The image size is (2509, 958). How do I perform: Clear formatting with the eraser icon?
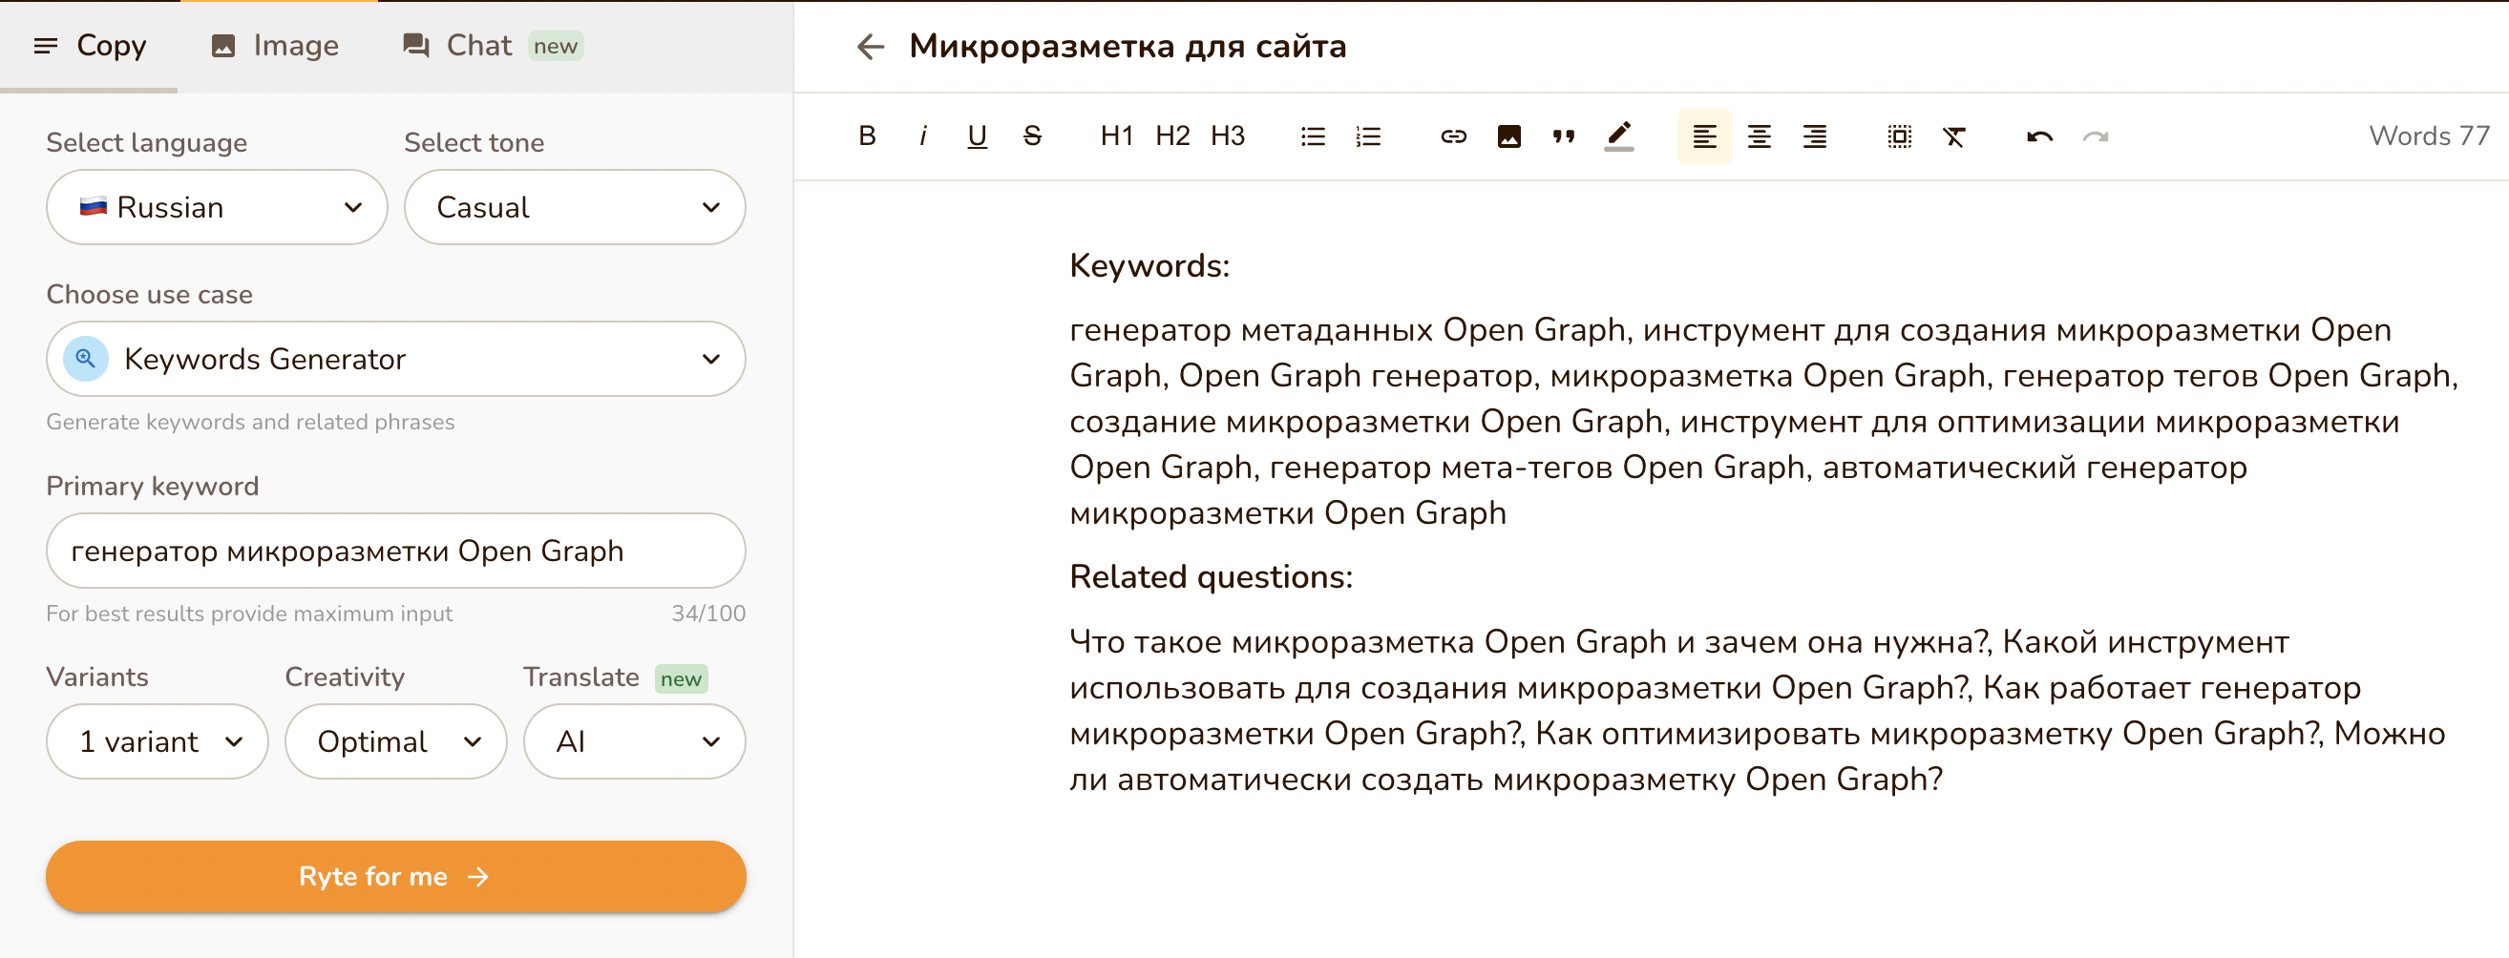point(1953,136)
